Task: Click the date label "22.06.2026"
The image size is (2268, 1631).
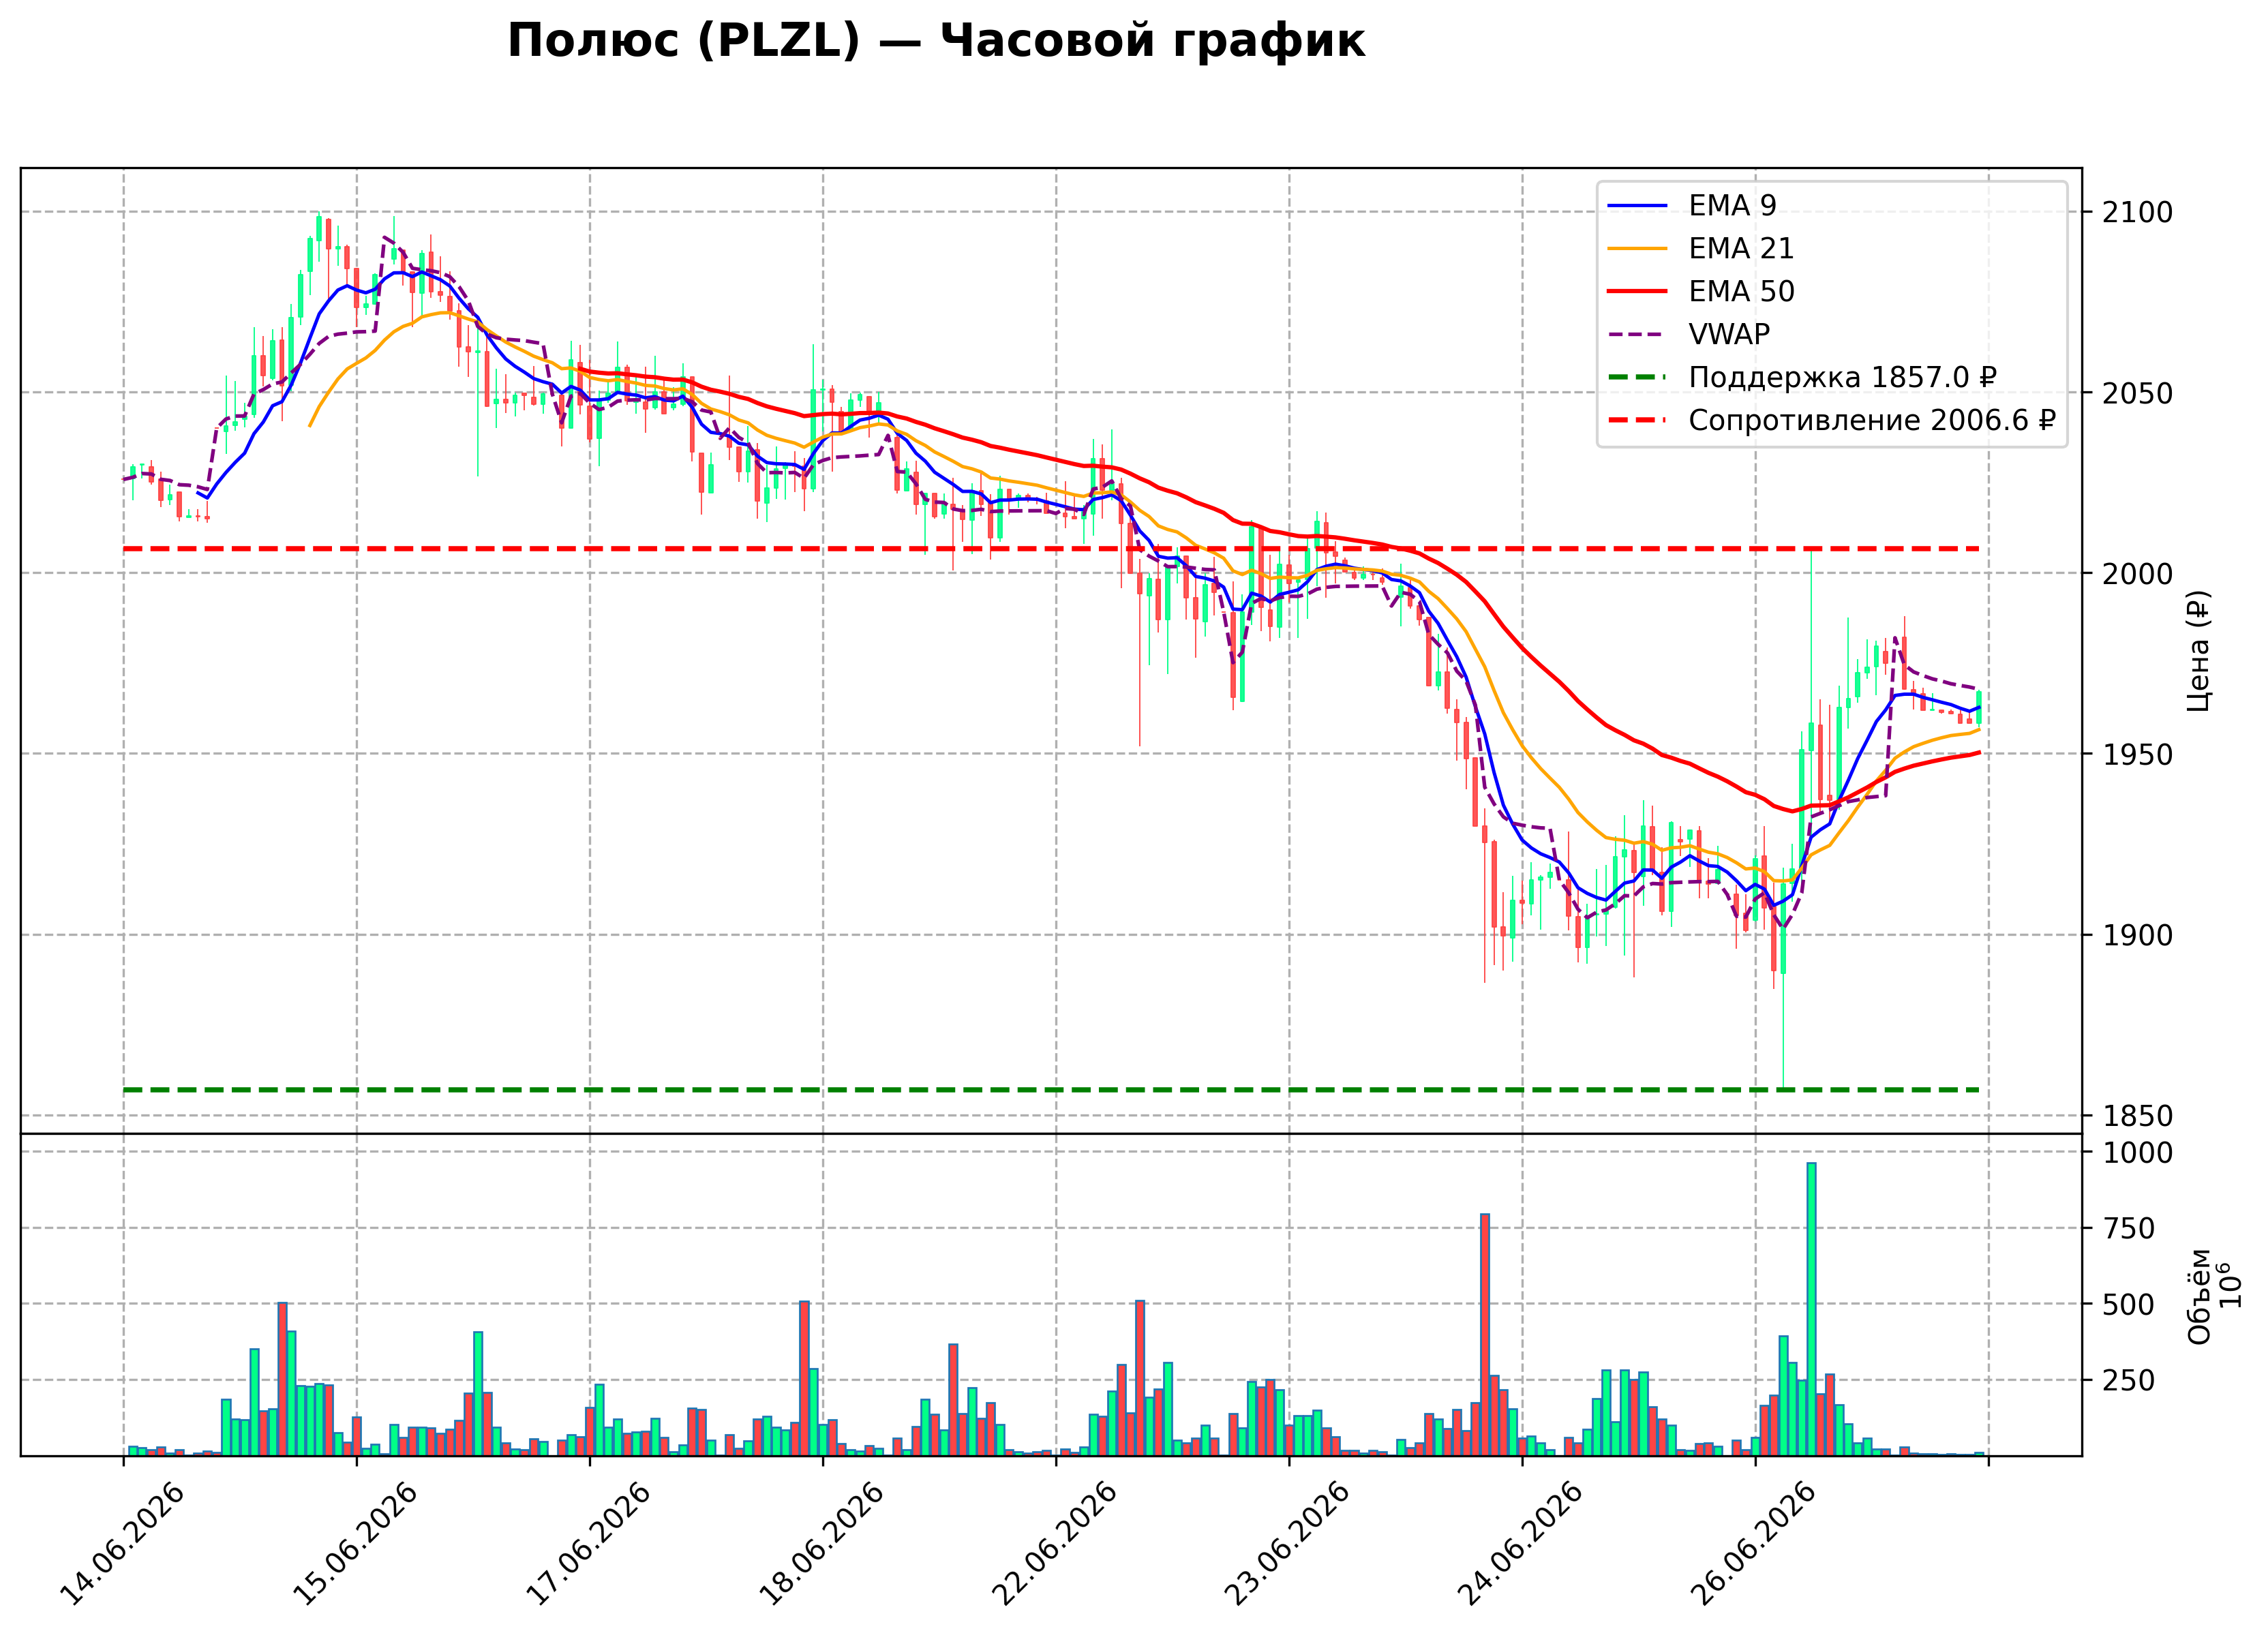Action: tap(1054, 1543)
